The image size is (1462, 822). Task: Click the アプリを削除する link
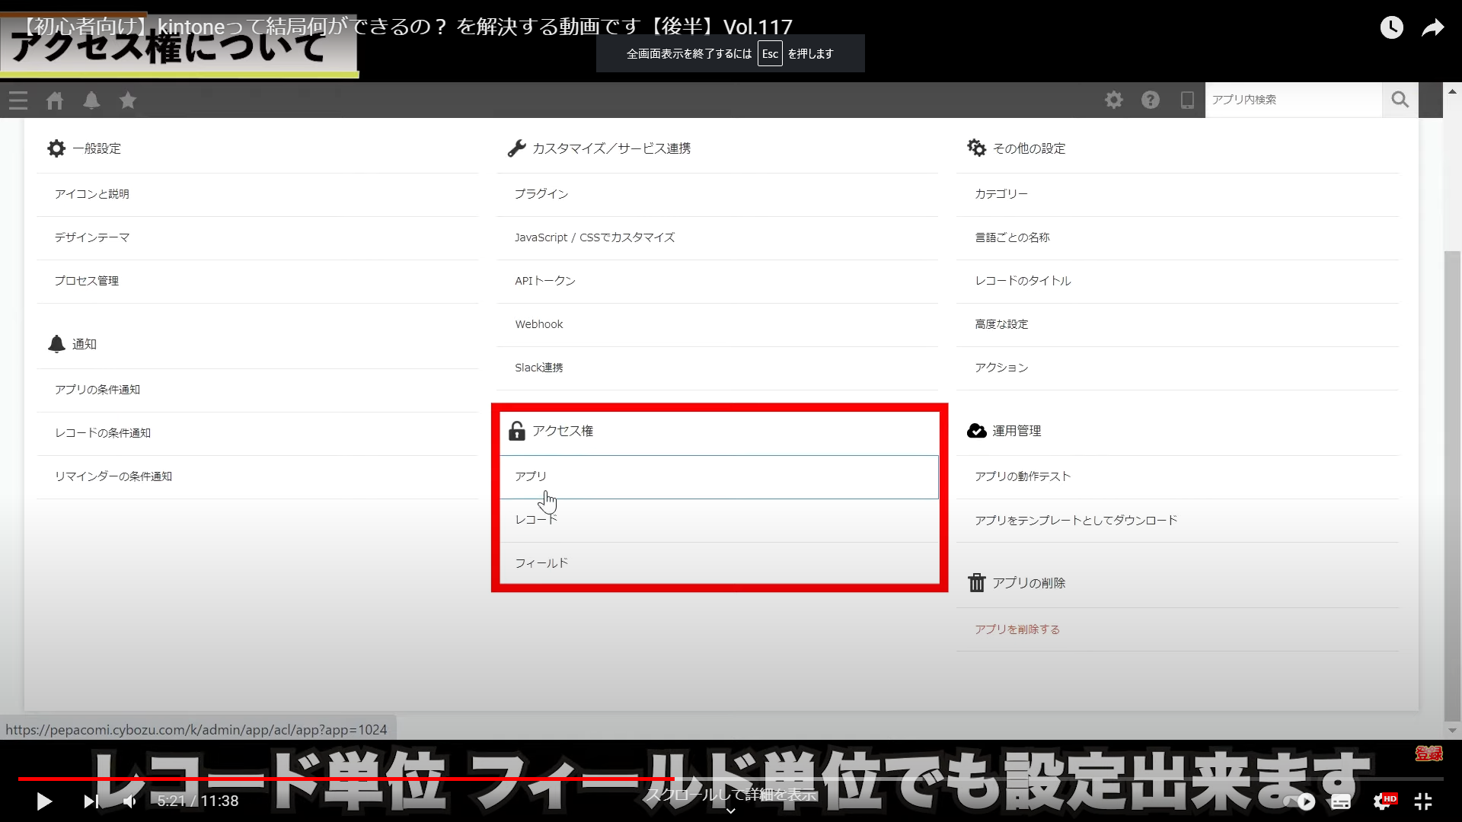pos(1017,629)
